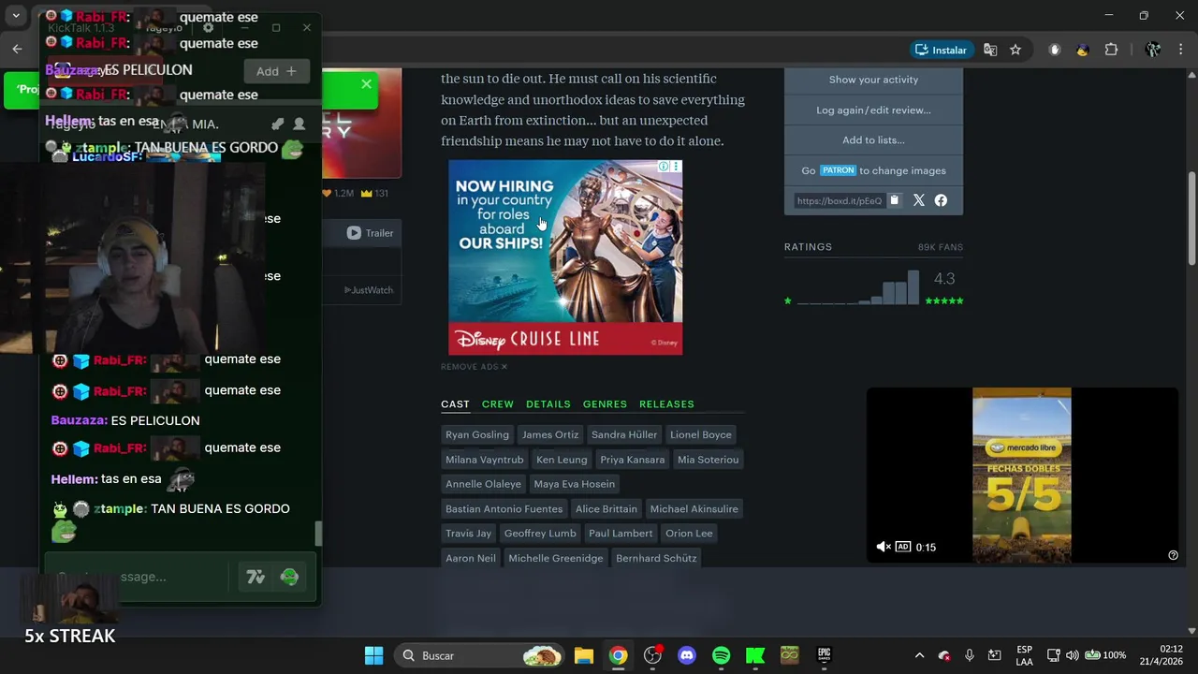Go back to previous browser page
This screenshot has height=674, width=1198.
coord(17,49)
